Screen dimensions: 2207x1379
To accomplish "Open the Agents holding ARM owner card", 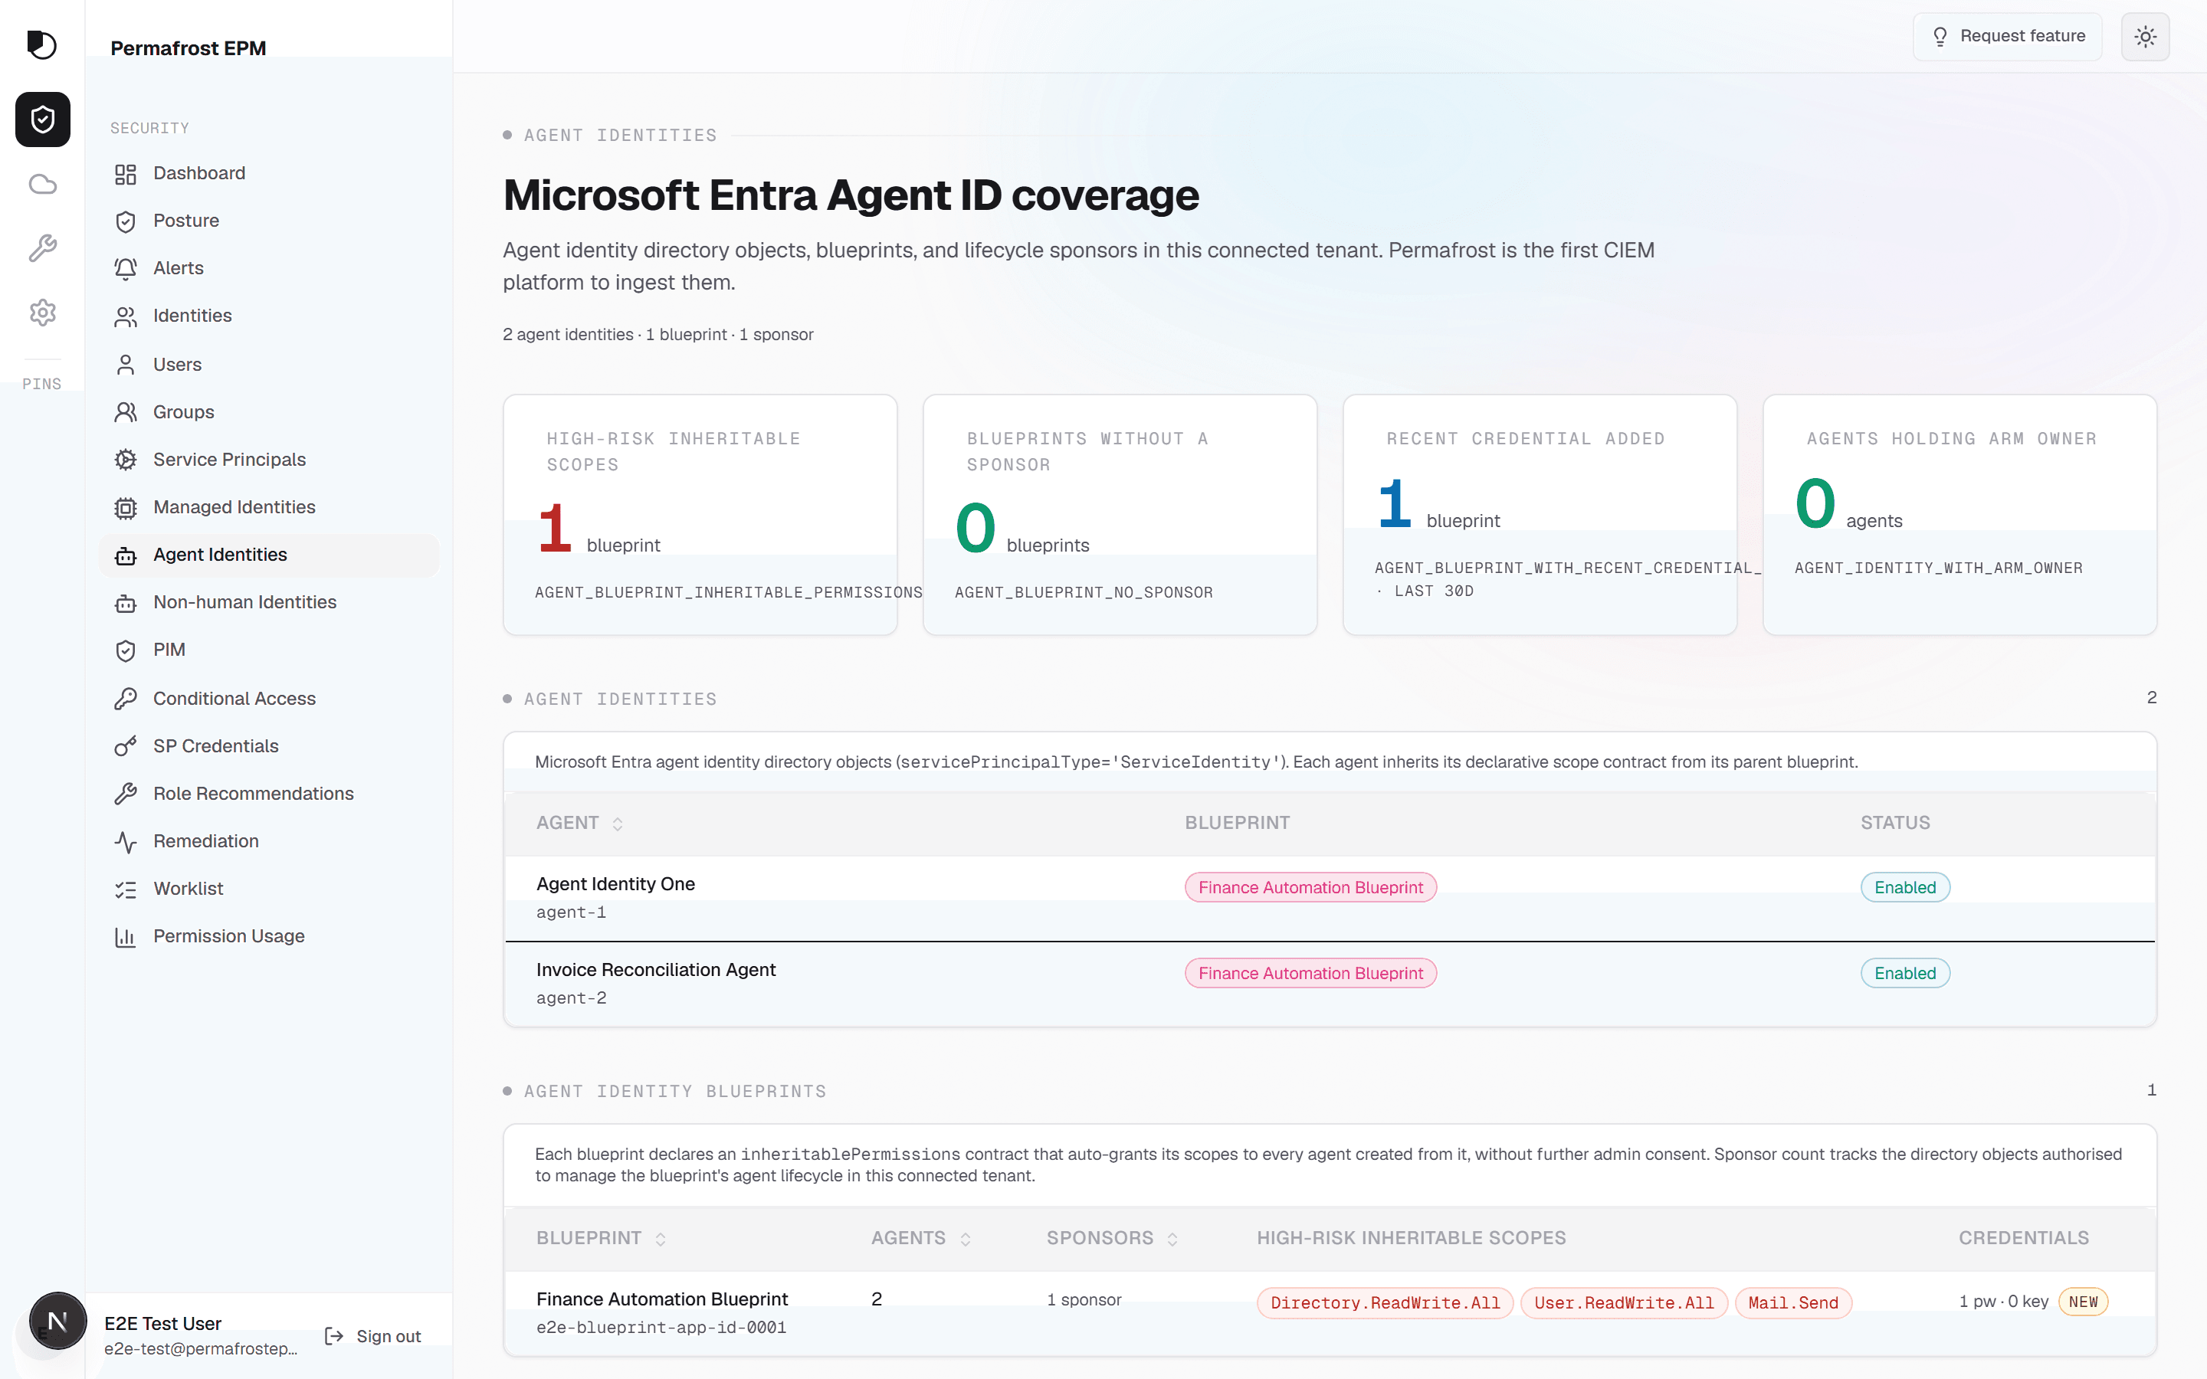I will (x=1959, y=514).
